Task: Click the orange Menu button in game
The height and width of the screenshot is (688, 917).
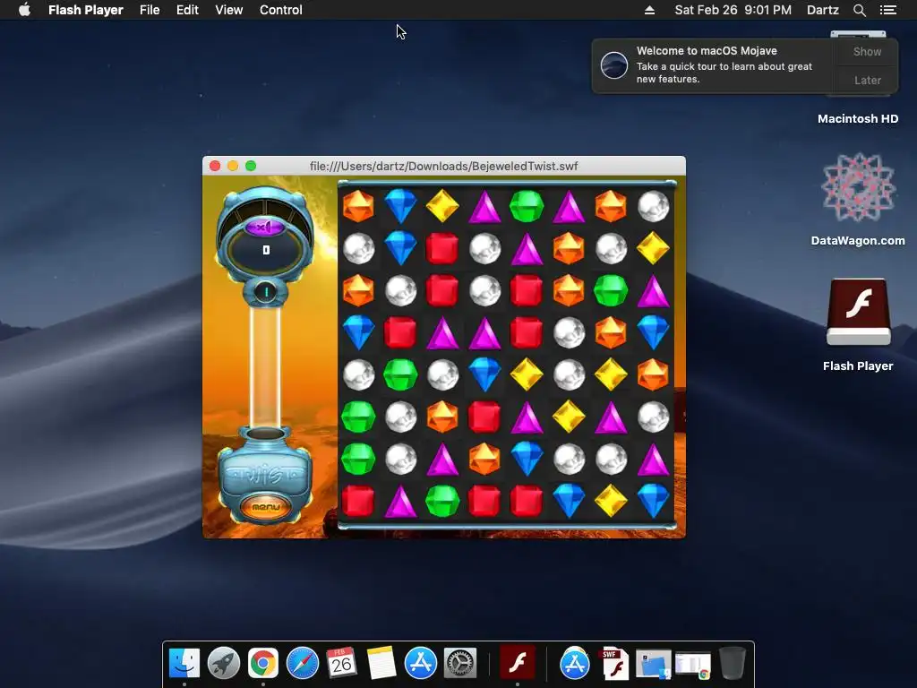Action: [265, 507]
